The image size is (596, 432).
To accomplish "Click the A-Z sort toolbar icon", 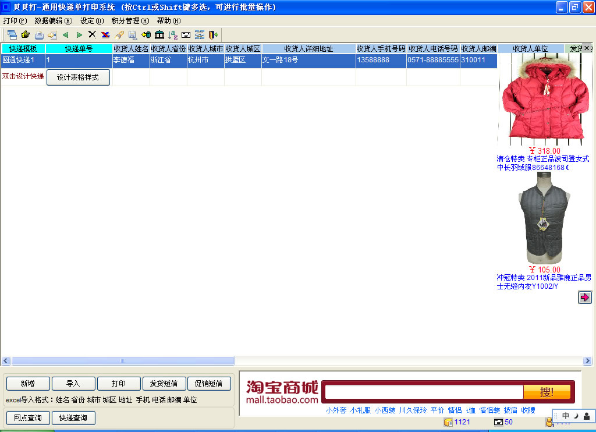I will [x=173, y=34].
